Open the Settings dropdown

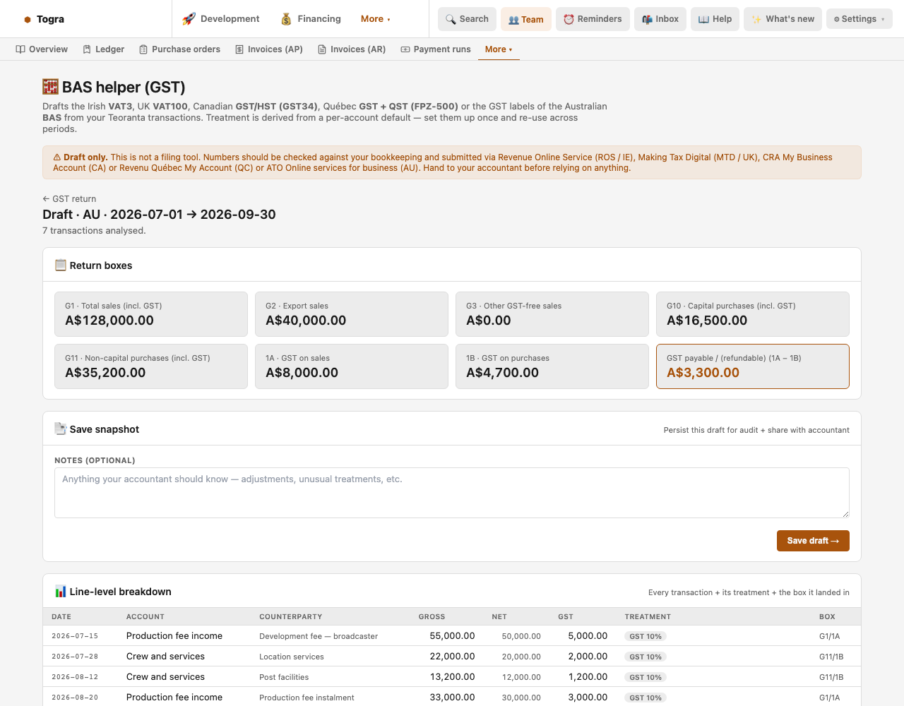(859, 19)
